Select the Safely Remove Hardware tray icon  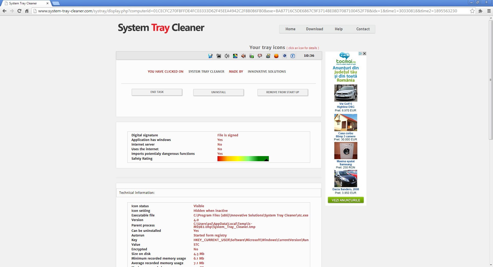click(251, 56)
